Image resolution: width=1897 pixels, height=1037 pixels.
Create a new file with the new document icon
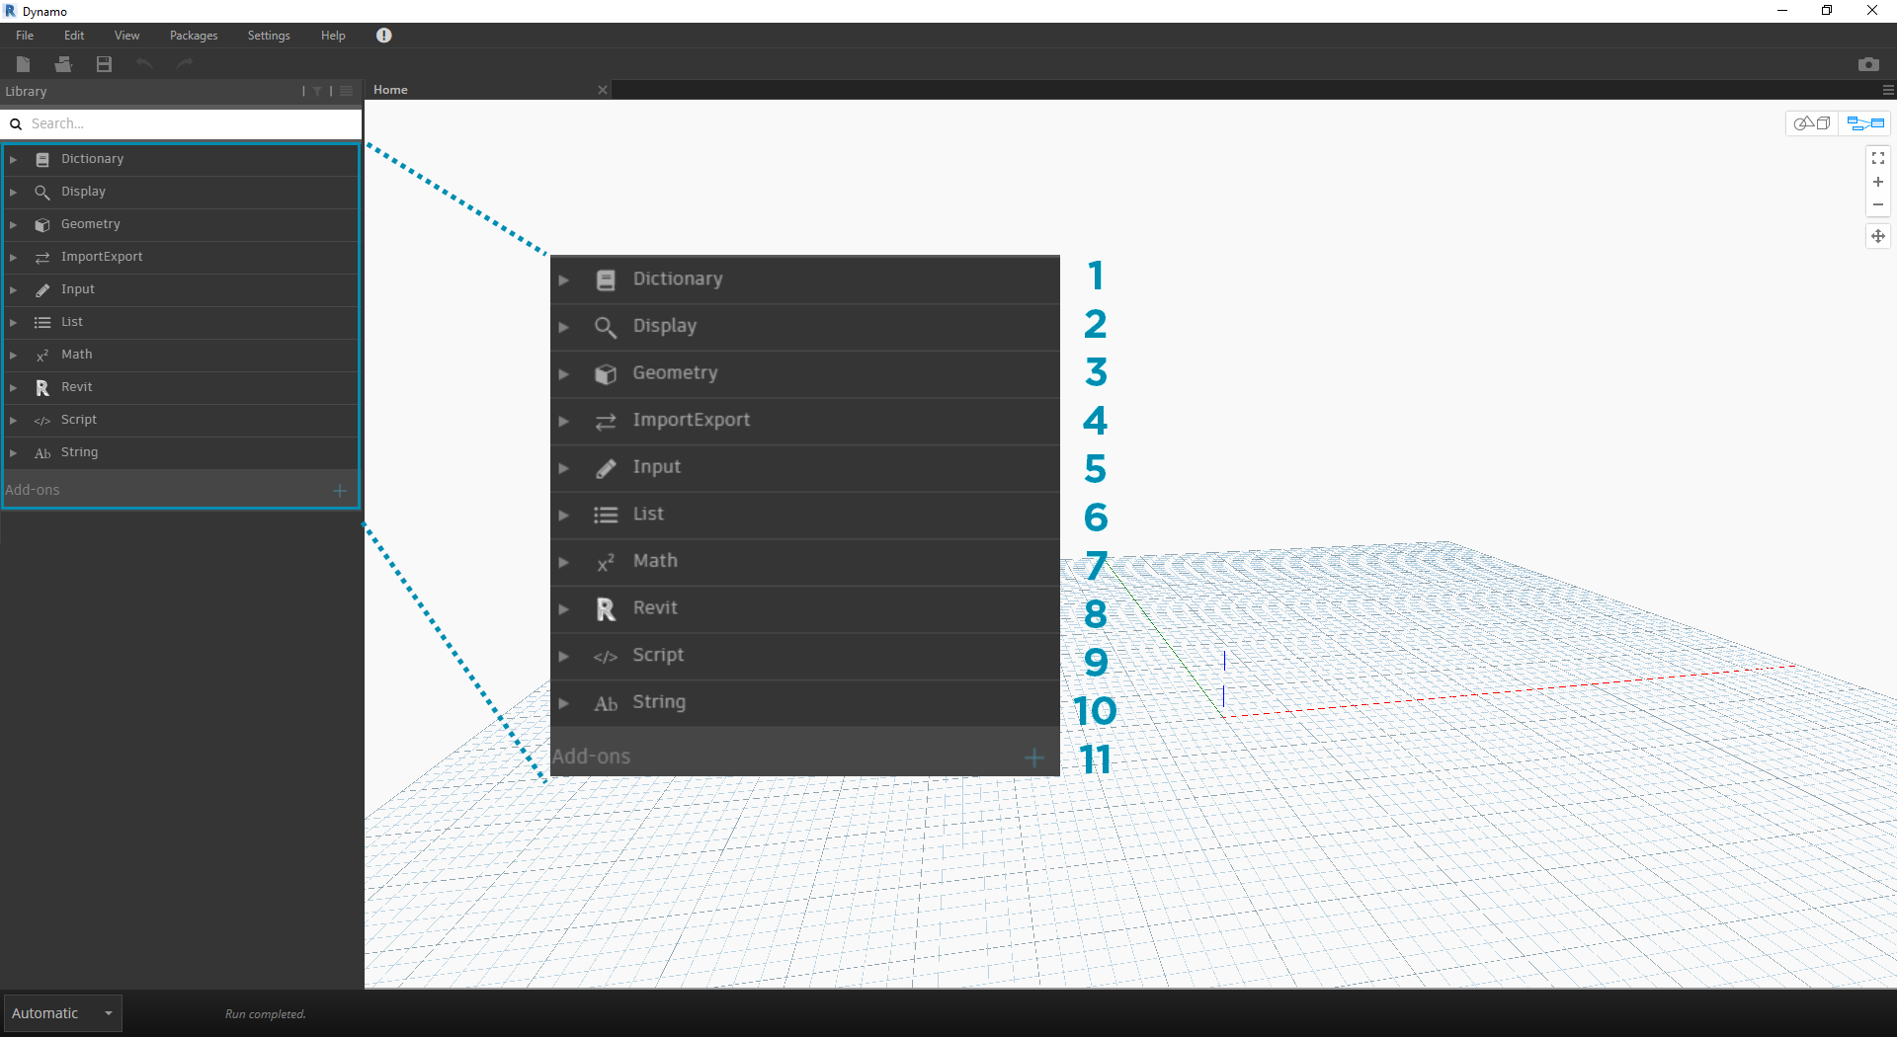click(22, 64)
